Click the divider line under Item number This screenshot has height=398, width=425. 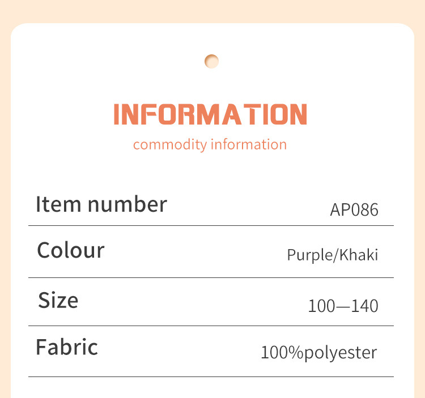pyautogui.click(x=211, y=225)
